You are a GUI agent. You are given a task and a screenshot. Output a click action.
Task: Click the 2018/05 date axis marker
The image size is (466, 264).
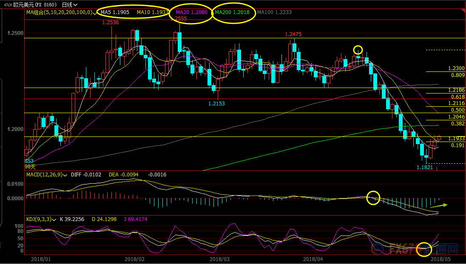(x=440, y=258)
